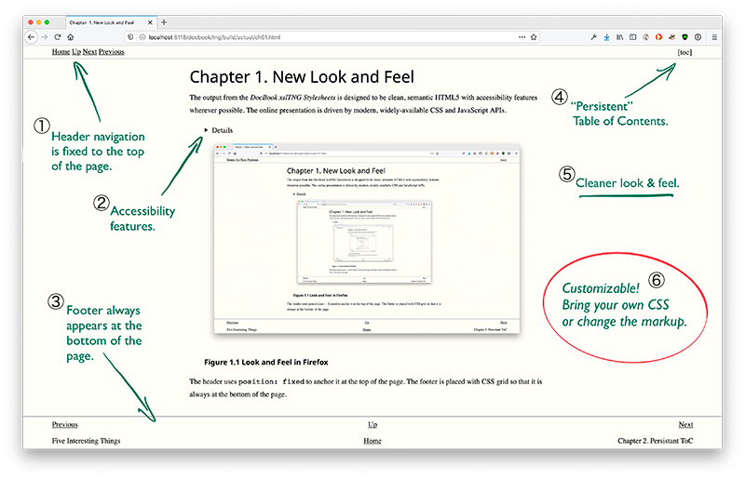This screenshot has height=479, width=745.
Task: Open the developer tools wrench icon
Action: (x=594, y=37)
